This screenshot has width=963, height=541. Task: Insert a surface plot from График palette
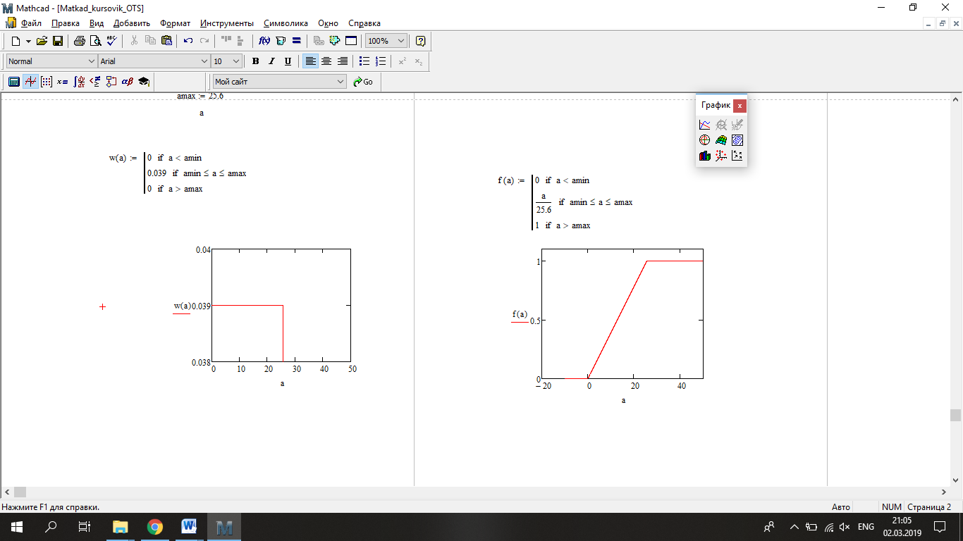(x=720, y=140)
